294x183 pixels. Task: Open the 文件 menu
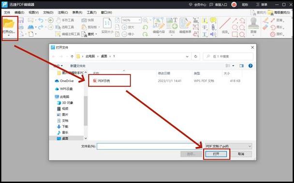click(7, 13)
